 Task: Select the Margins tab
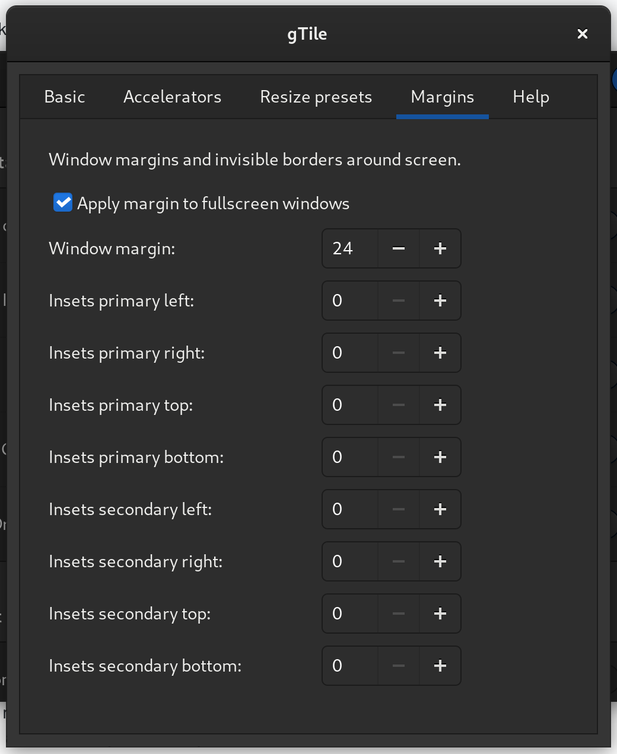(x=443, y=97)
